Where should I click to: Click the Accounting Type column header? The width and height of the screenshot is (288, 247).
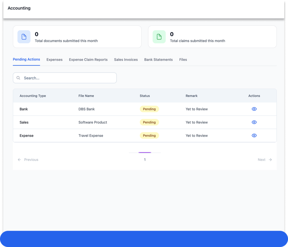click(33, 96)
